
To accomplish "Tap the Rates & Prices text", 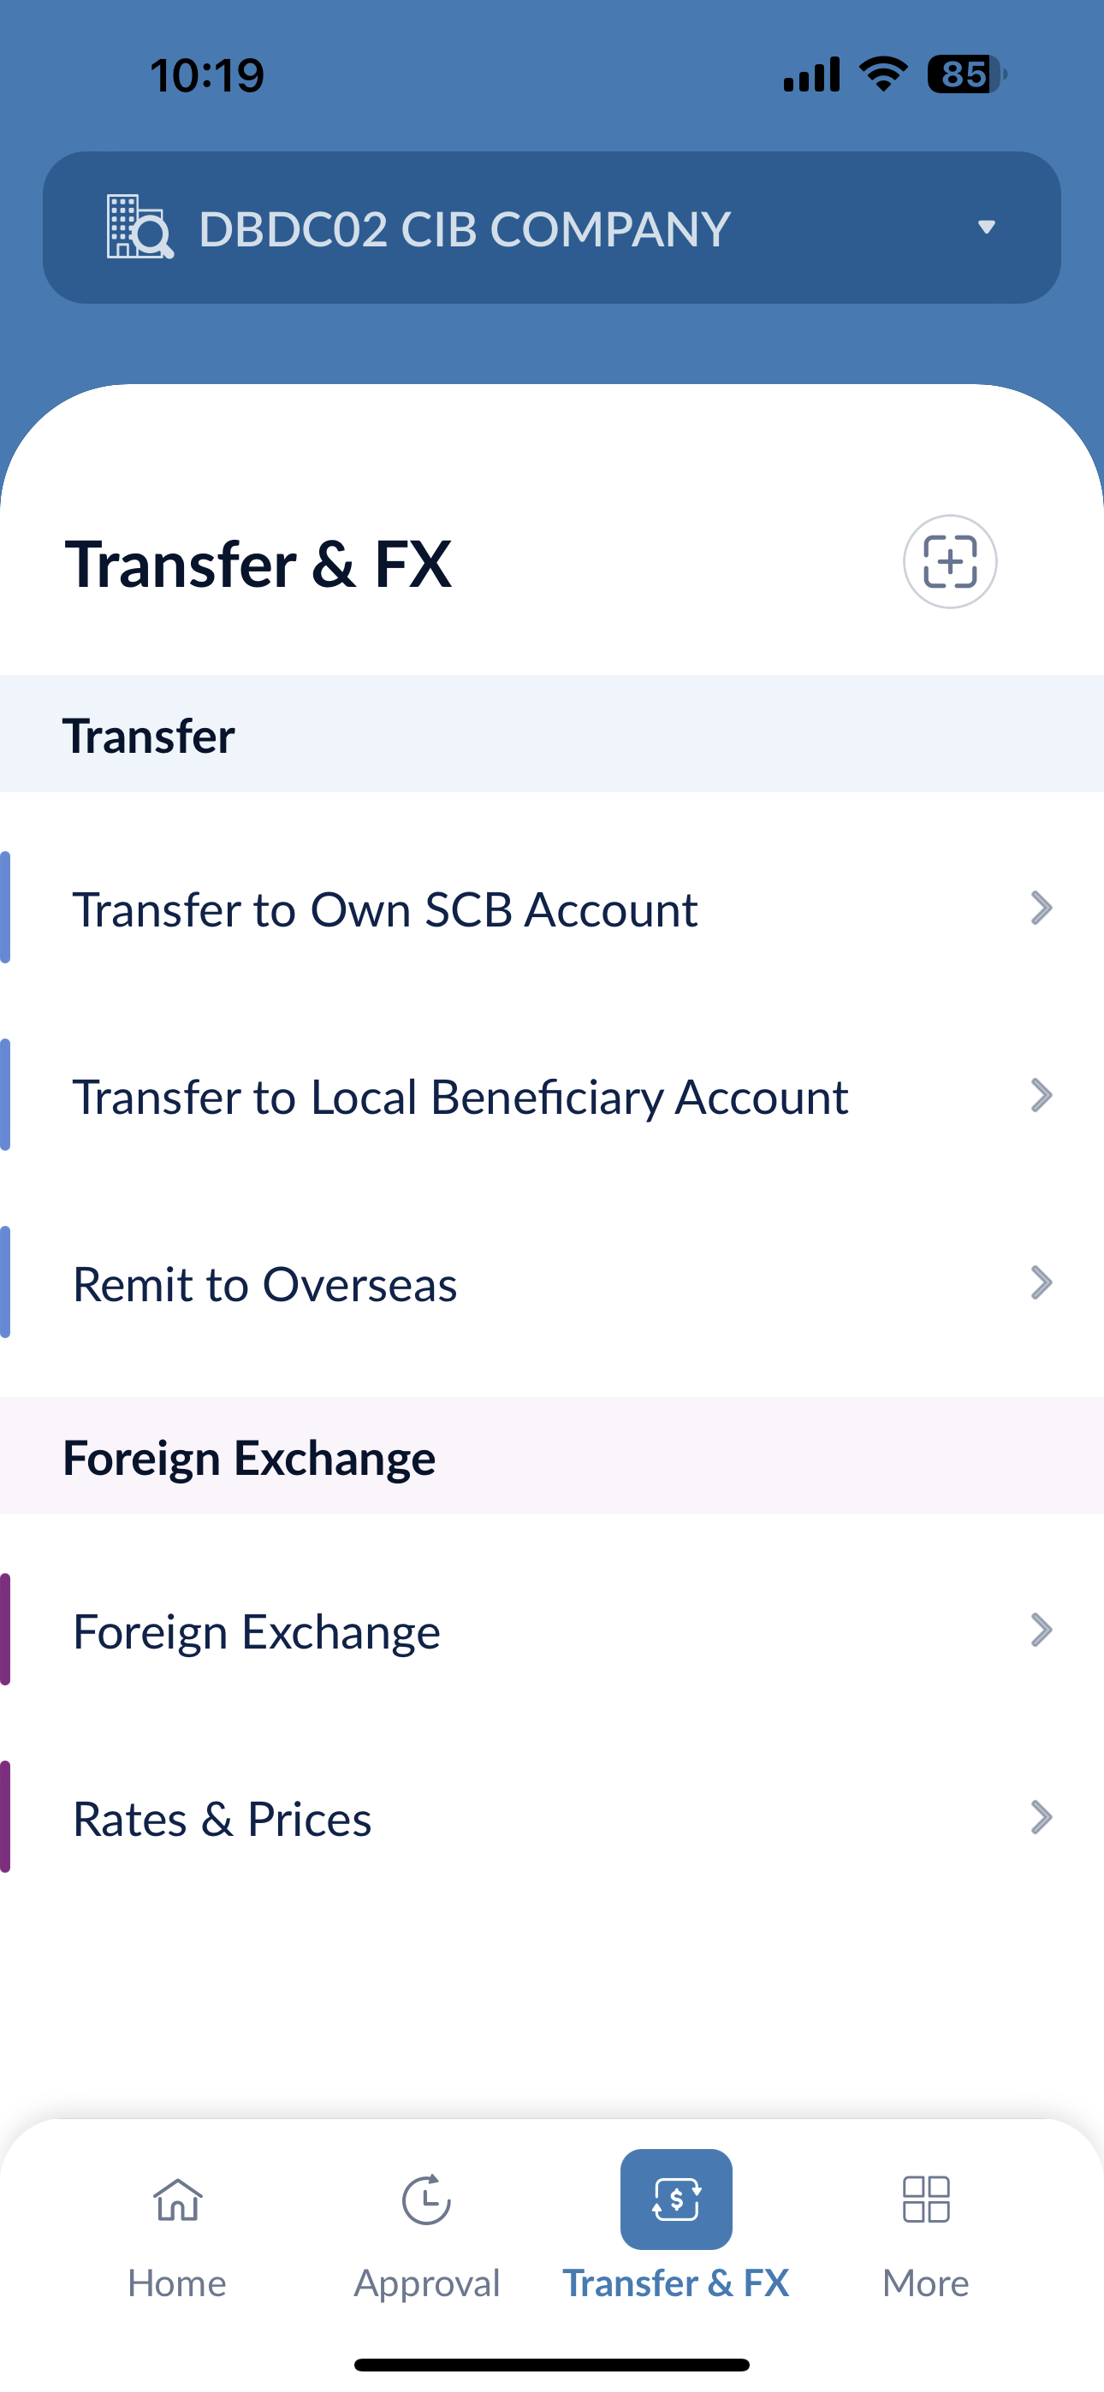I will click(223, 1818).
